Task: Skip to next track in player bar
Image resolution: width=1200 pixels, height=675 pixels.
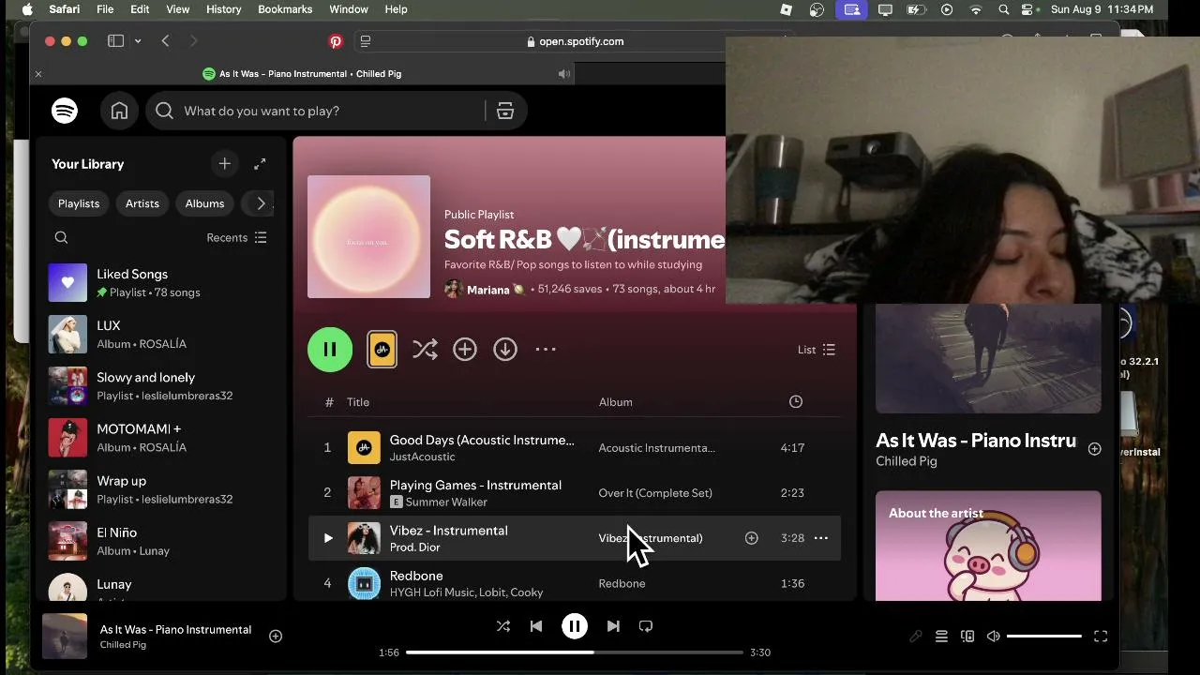Action: 613,626
